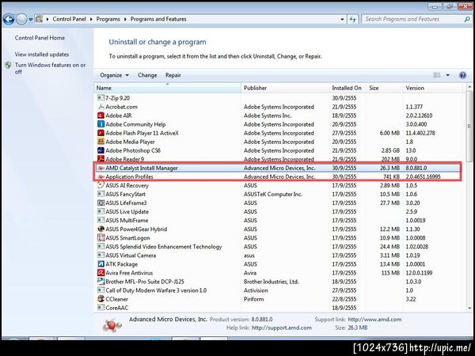Click the program list scroll-up arrow
This screenshot has height=356, width=475.
point(469,88)
